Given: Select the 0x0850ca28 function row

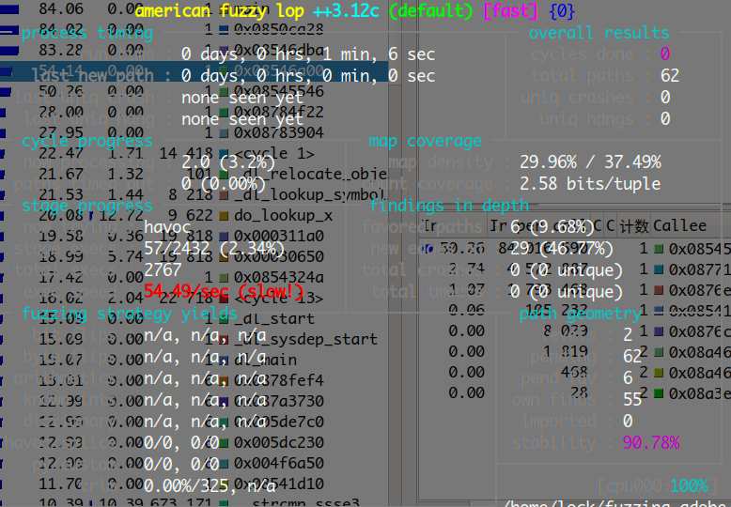Looking at the screenshot, I should [194, 29].
